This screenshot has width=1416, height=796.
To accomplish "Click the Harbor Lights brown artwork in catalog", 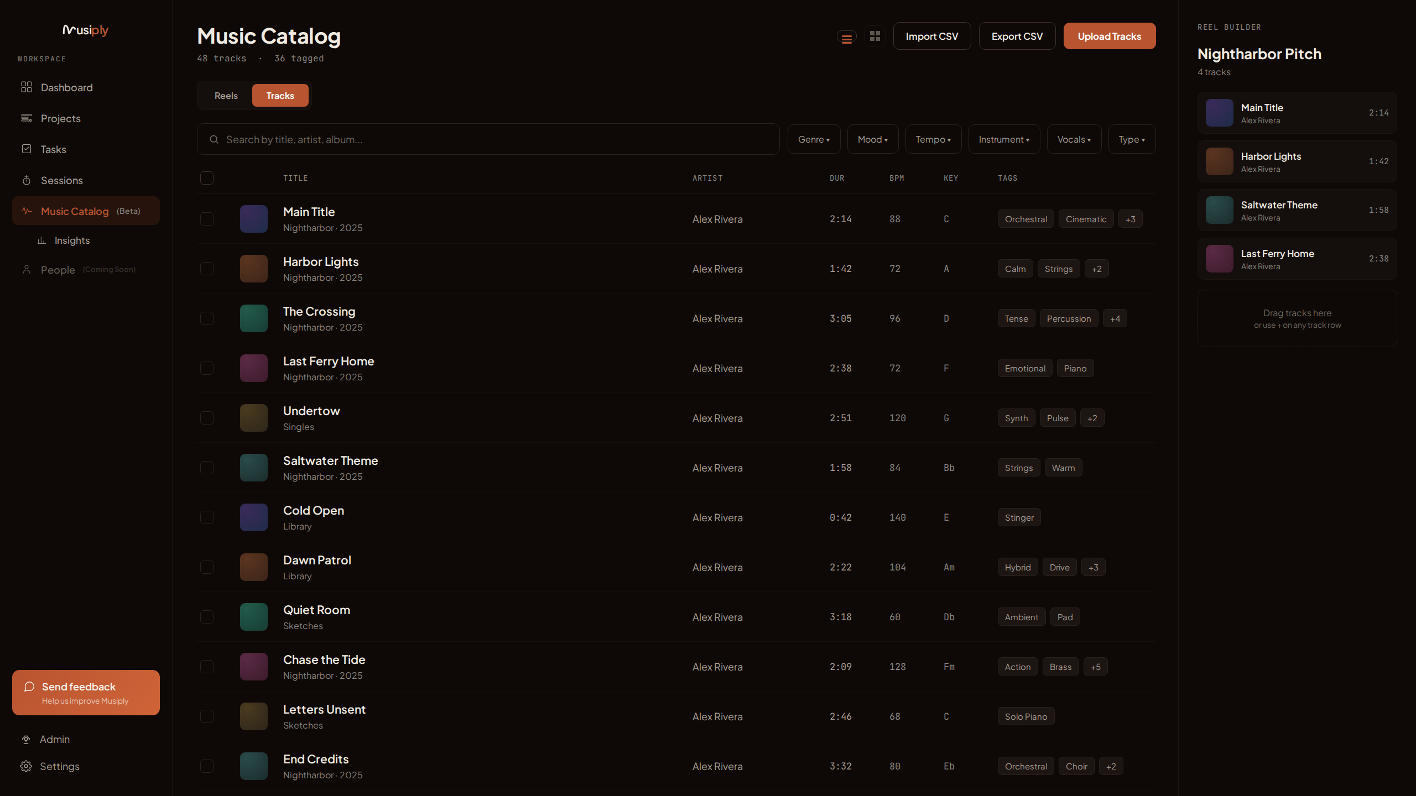I will (254, 269).
